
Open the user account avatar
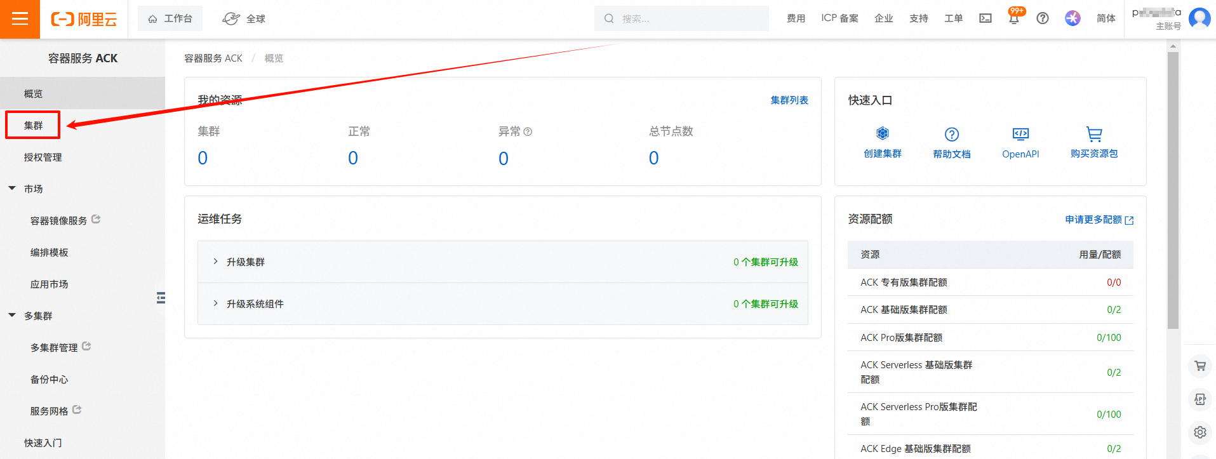(x=1199, y=18)
